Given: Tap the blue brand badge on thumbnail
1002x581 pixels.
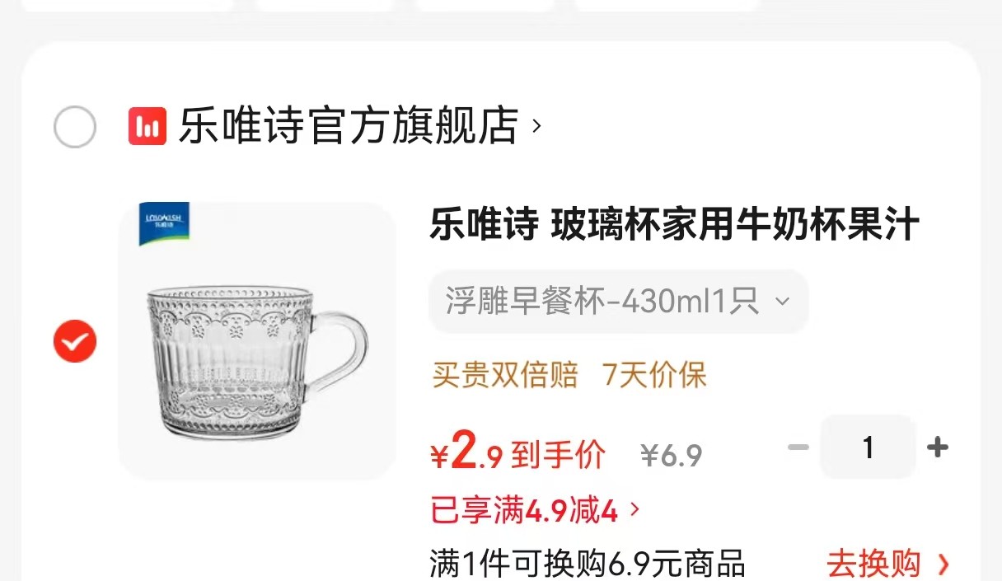Looking at the screenshot, I should point(164,223).
